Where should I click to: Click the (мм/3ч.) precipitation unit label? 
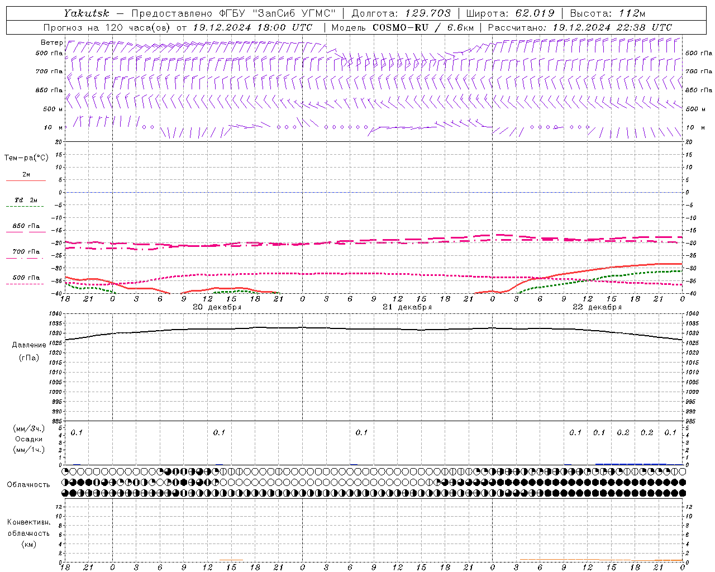click(x=29, y=428)
